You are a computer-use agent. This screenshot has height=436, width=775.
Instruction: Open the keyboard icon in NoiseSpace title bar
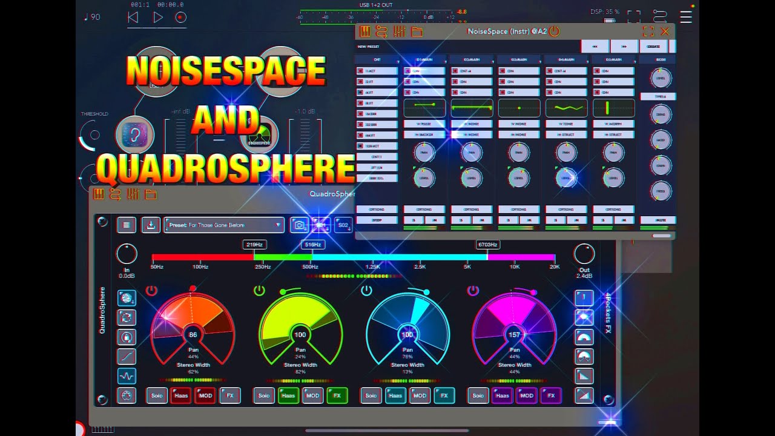pyautogui.click(x=364, y=31)
